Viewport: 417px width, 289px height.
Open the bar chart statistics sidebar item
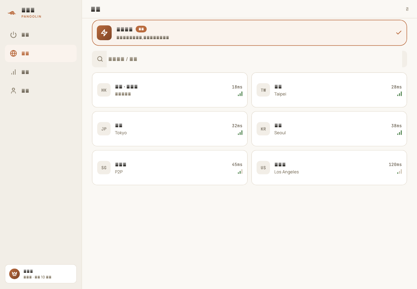tap(41, 72)
